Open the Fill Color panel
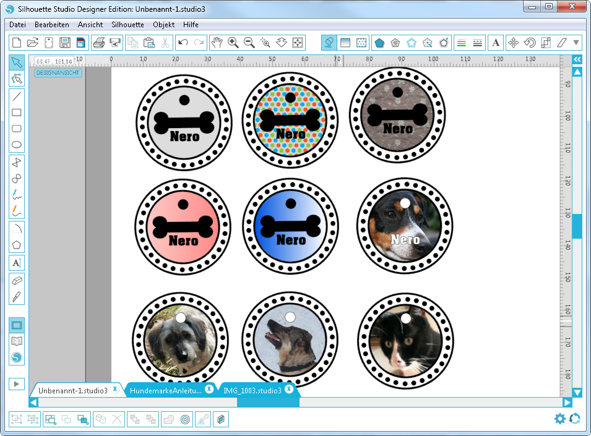The height and width of the screenshot is (436, 591). [329, 43]
